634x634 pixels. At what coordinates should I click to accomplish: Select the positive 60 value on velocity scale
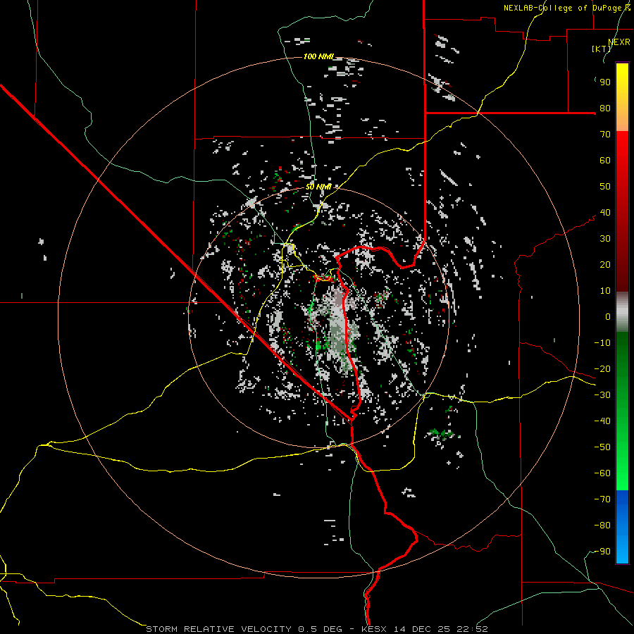(605, 161)
